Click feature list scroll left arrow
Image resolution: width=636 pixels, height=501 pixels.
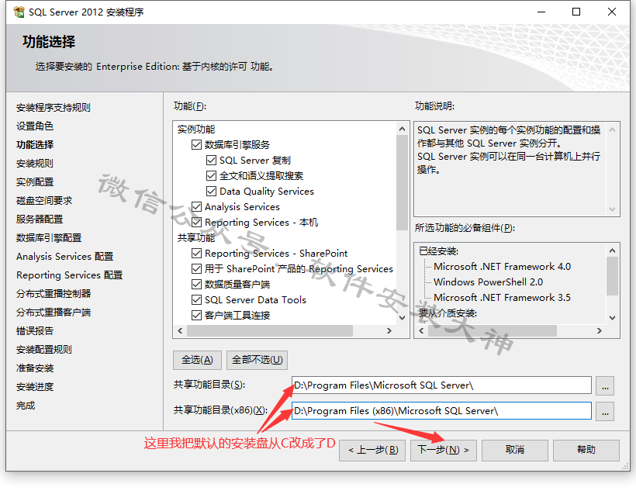[180, 331]
